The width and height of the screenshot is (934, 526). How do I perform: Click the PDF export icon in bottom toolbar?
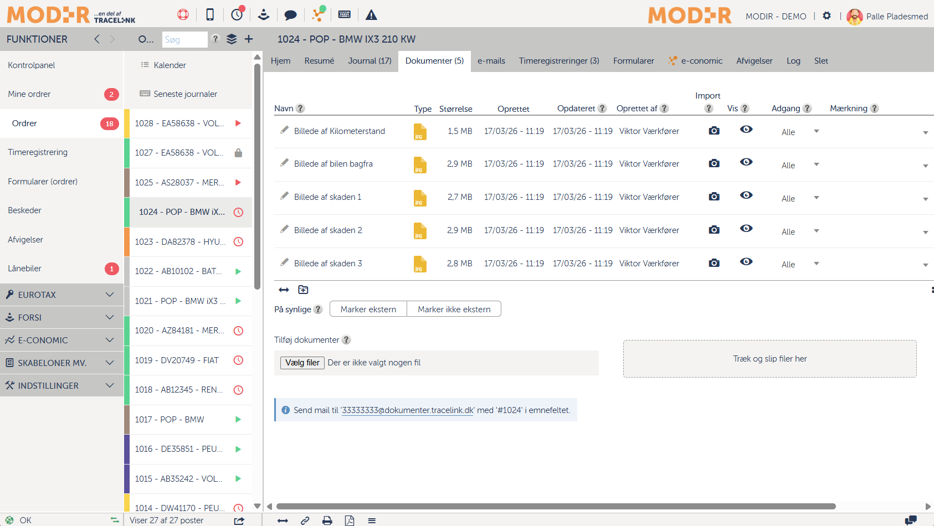(x=350, y=520)
